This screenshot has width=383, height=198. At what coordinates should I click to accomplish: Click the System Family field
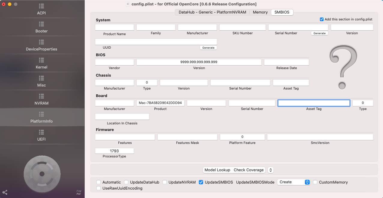tap(156, 27)
